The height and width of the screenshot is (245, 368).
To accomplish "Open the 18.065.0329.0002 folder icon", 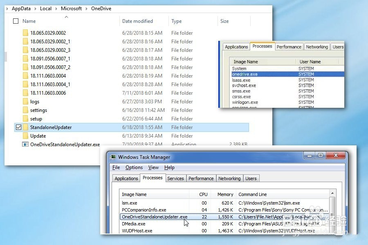I will pos(25,33).
